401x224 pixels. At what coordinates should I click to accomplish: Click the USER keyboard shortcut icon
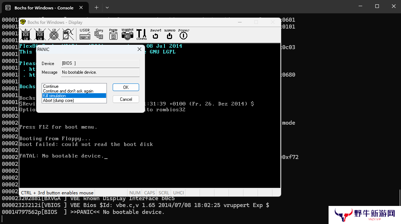[85, 34]
